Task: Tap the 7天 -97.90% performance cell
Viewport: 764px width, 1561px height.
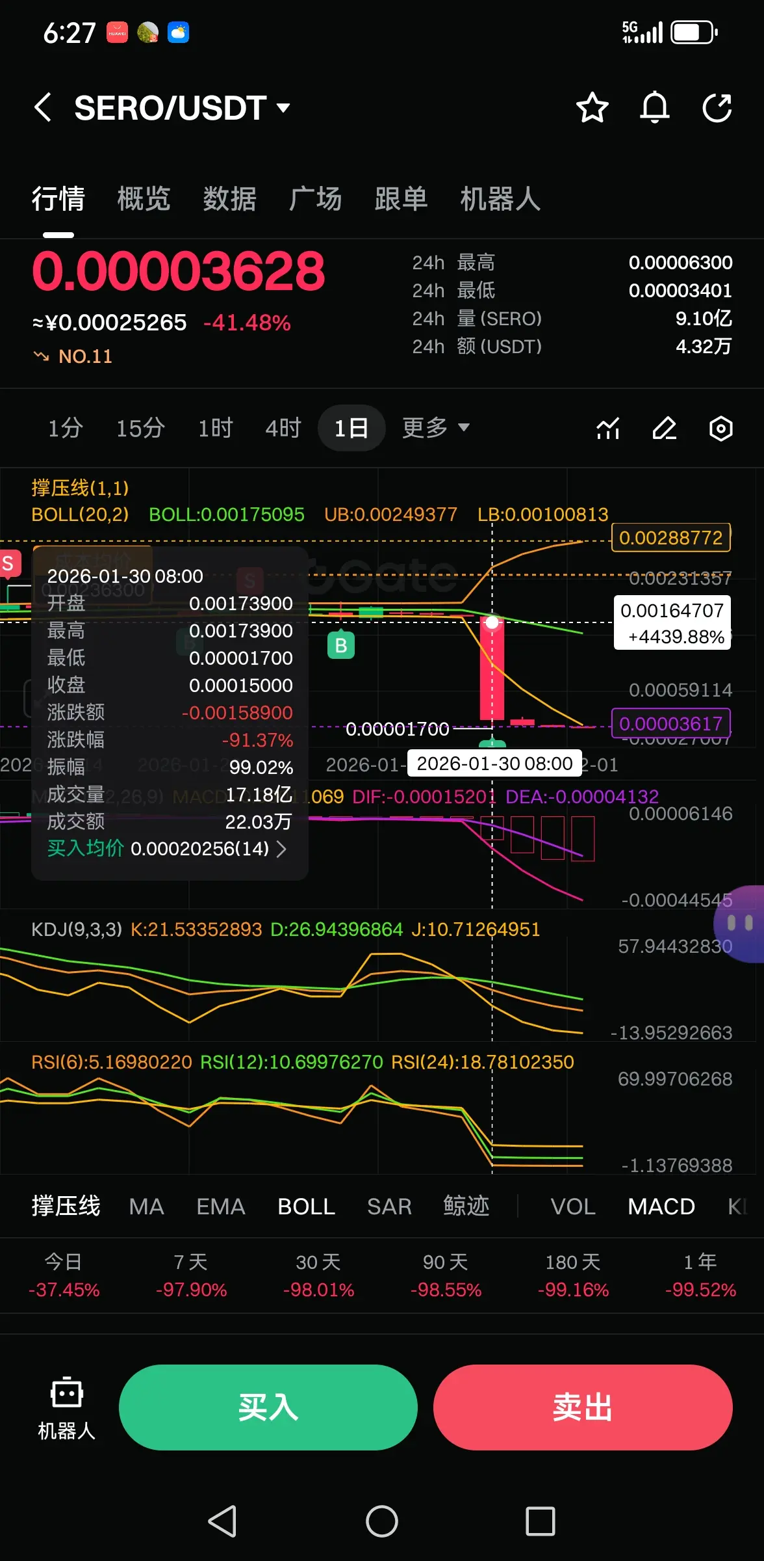Action: coord(191,1275)
